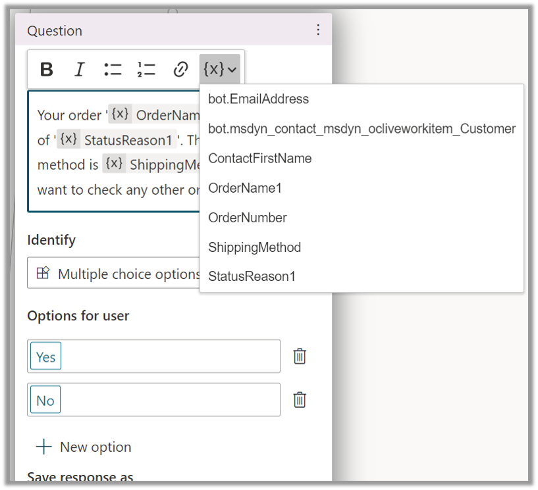Insert the OrderName1 variable from the list

[x=245, y=188]
